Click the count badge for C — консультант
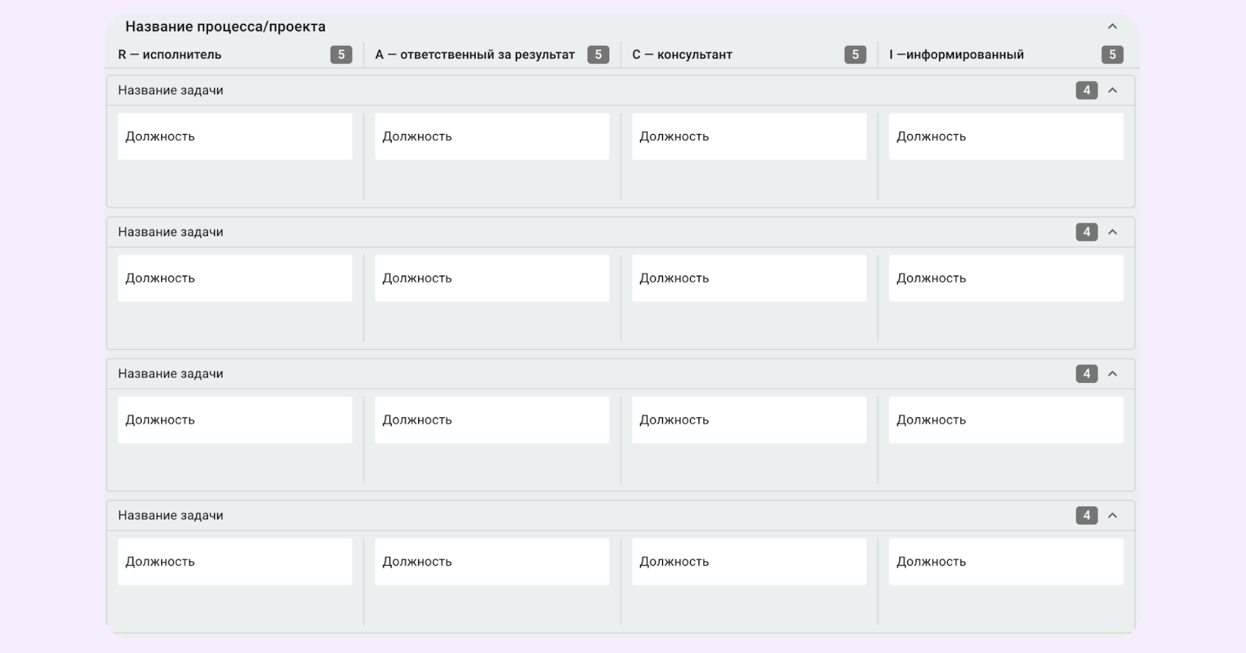Viewport: 1246px width, 653px height. 855,54
